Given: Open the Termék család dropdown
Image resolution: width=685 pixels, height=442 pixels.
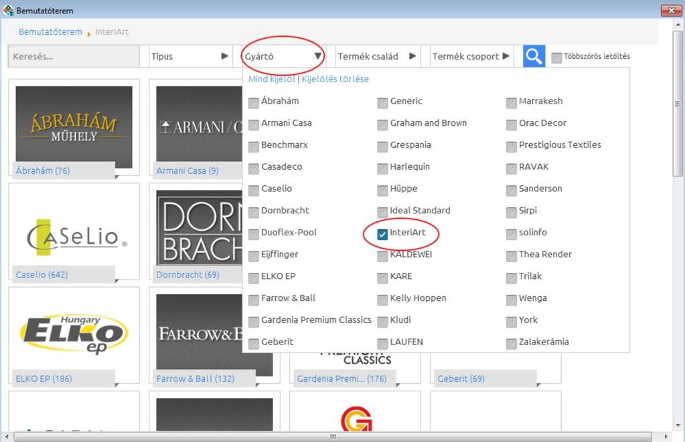Looking at the screenshot, I should point(377,56).
